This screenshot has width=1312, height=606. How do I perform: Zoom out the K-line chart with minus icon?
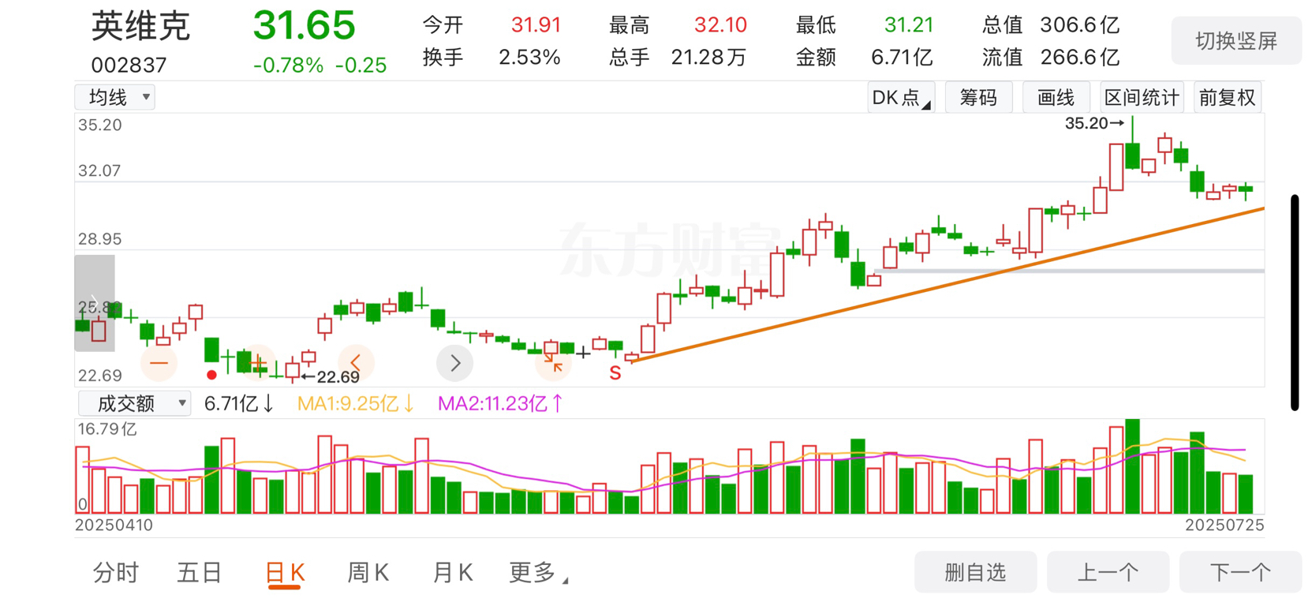[159, 363]
